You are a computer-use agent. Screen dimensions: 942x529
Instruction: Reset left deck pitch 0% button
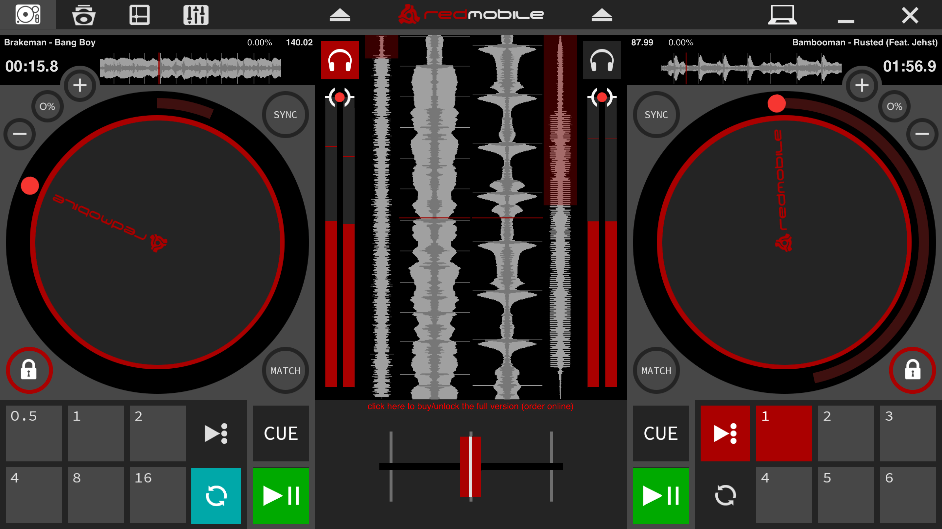pyautogui.click(x=47, y=106)
